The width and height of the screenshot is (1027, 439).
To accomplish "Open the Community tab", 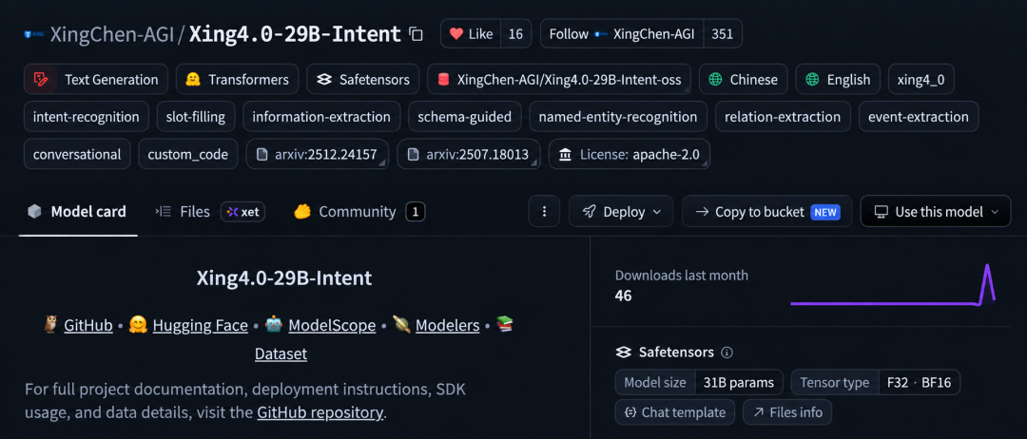I will pyautogui.click(x=358, y=212).
